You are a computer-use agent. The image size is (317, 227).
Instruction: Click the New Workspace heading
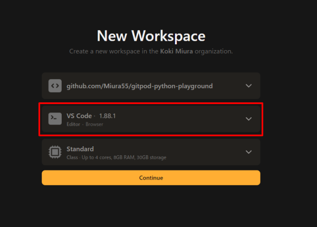151,36
